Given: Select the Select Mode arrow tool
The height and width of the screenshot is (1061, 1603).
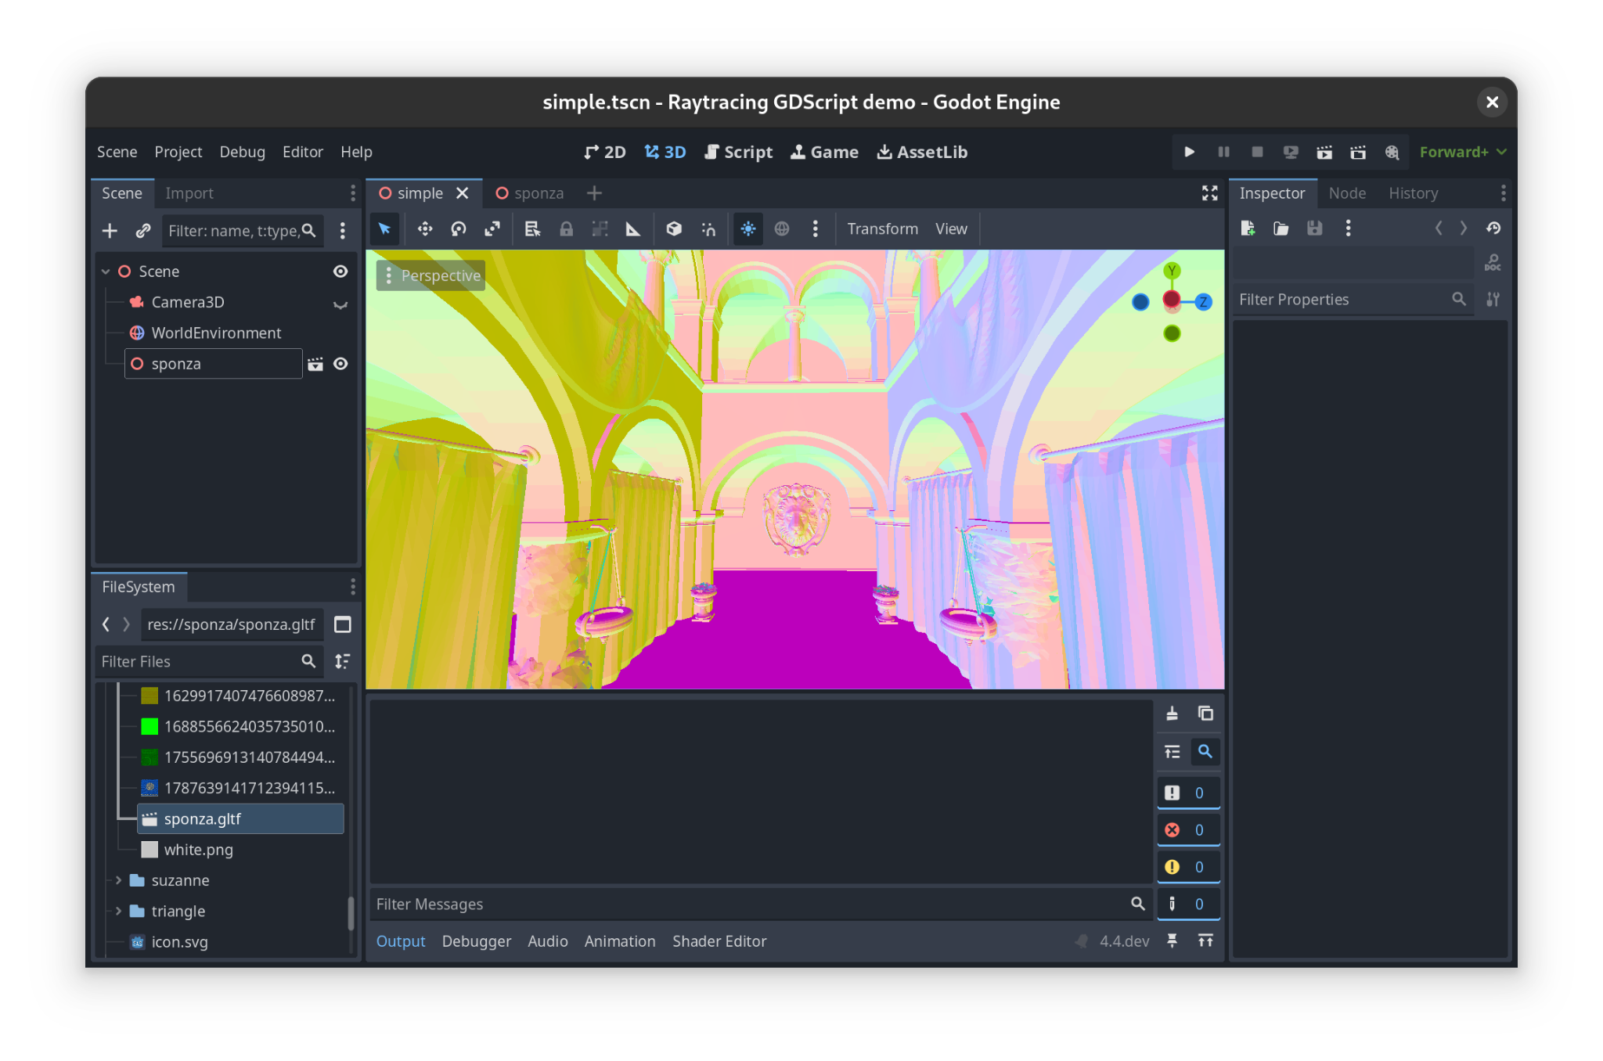Looking at the screenshot, I should [384, 229].
